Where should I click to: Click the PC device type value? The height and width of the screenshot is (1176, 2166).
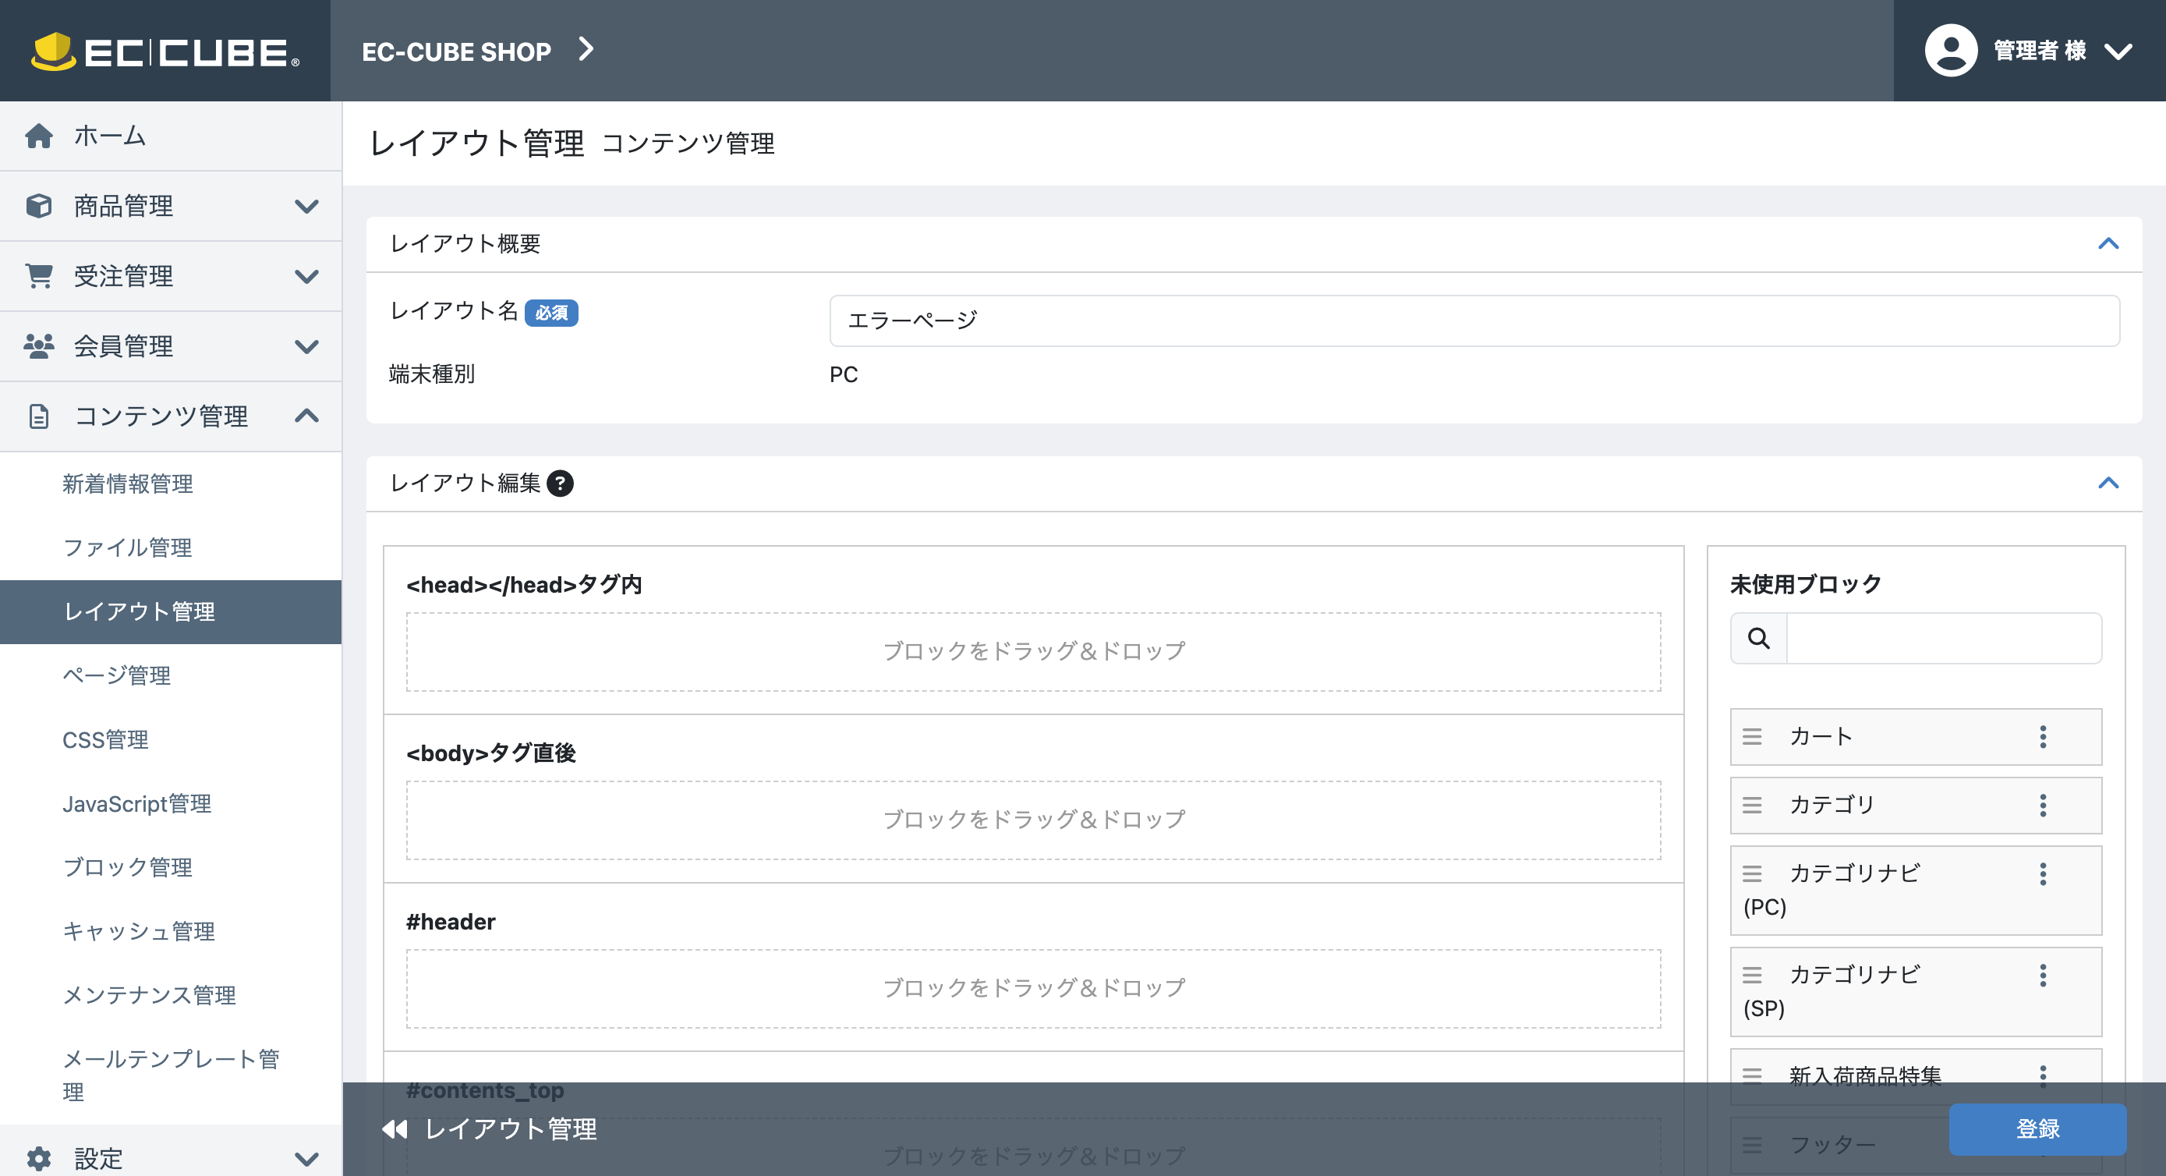[844, 374]
